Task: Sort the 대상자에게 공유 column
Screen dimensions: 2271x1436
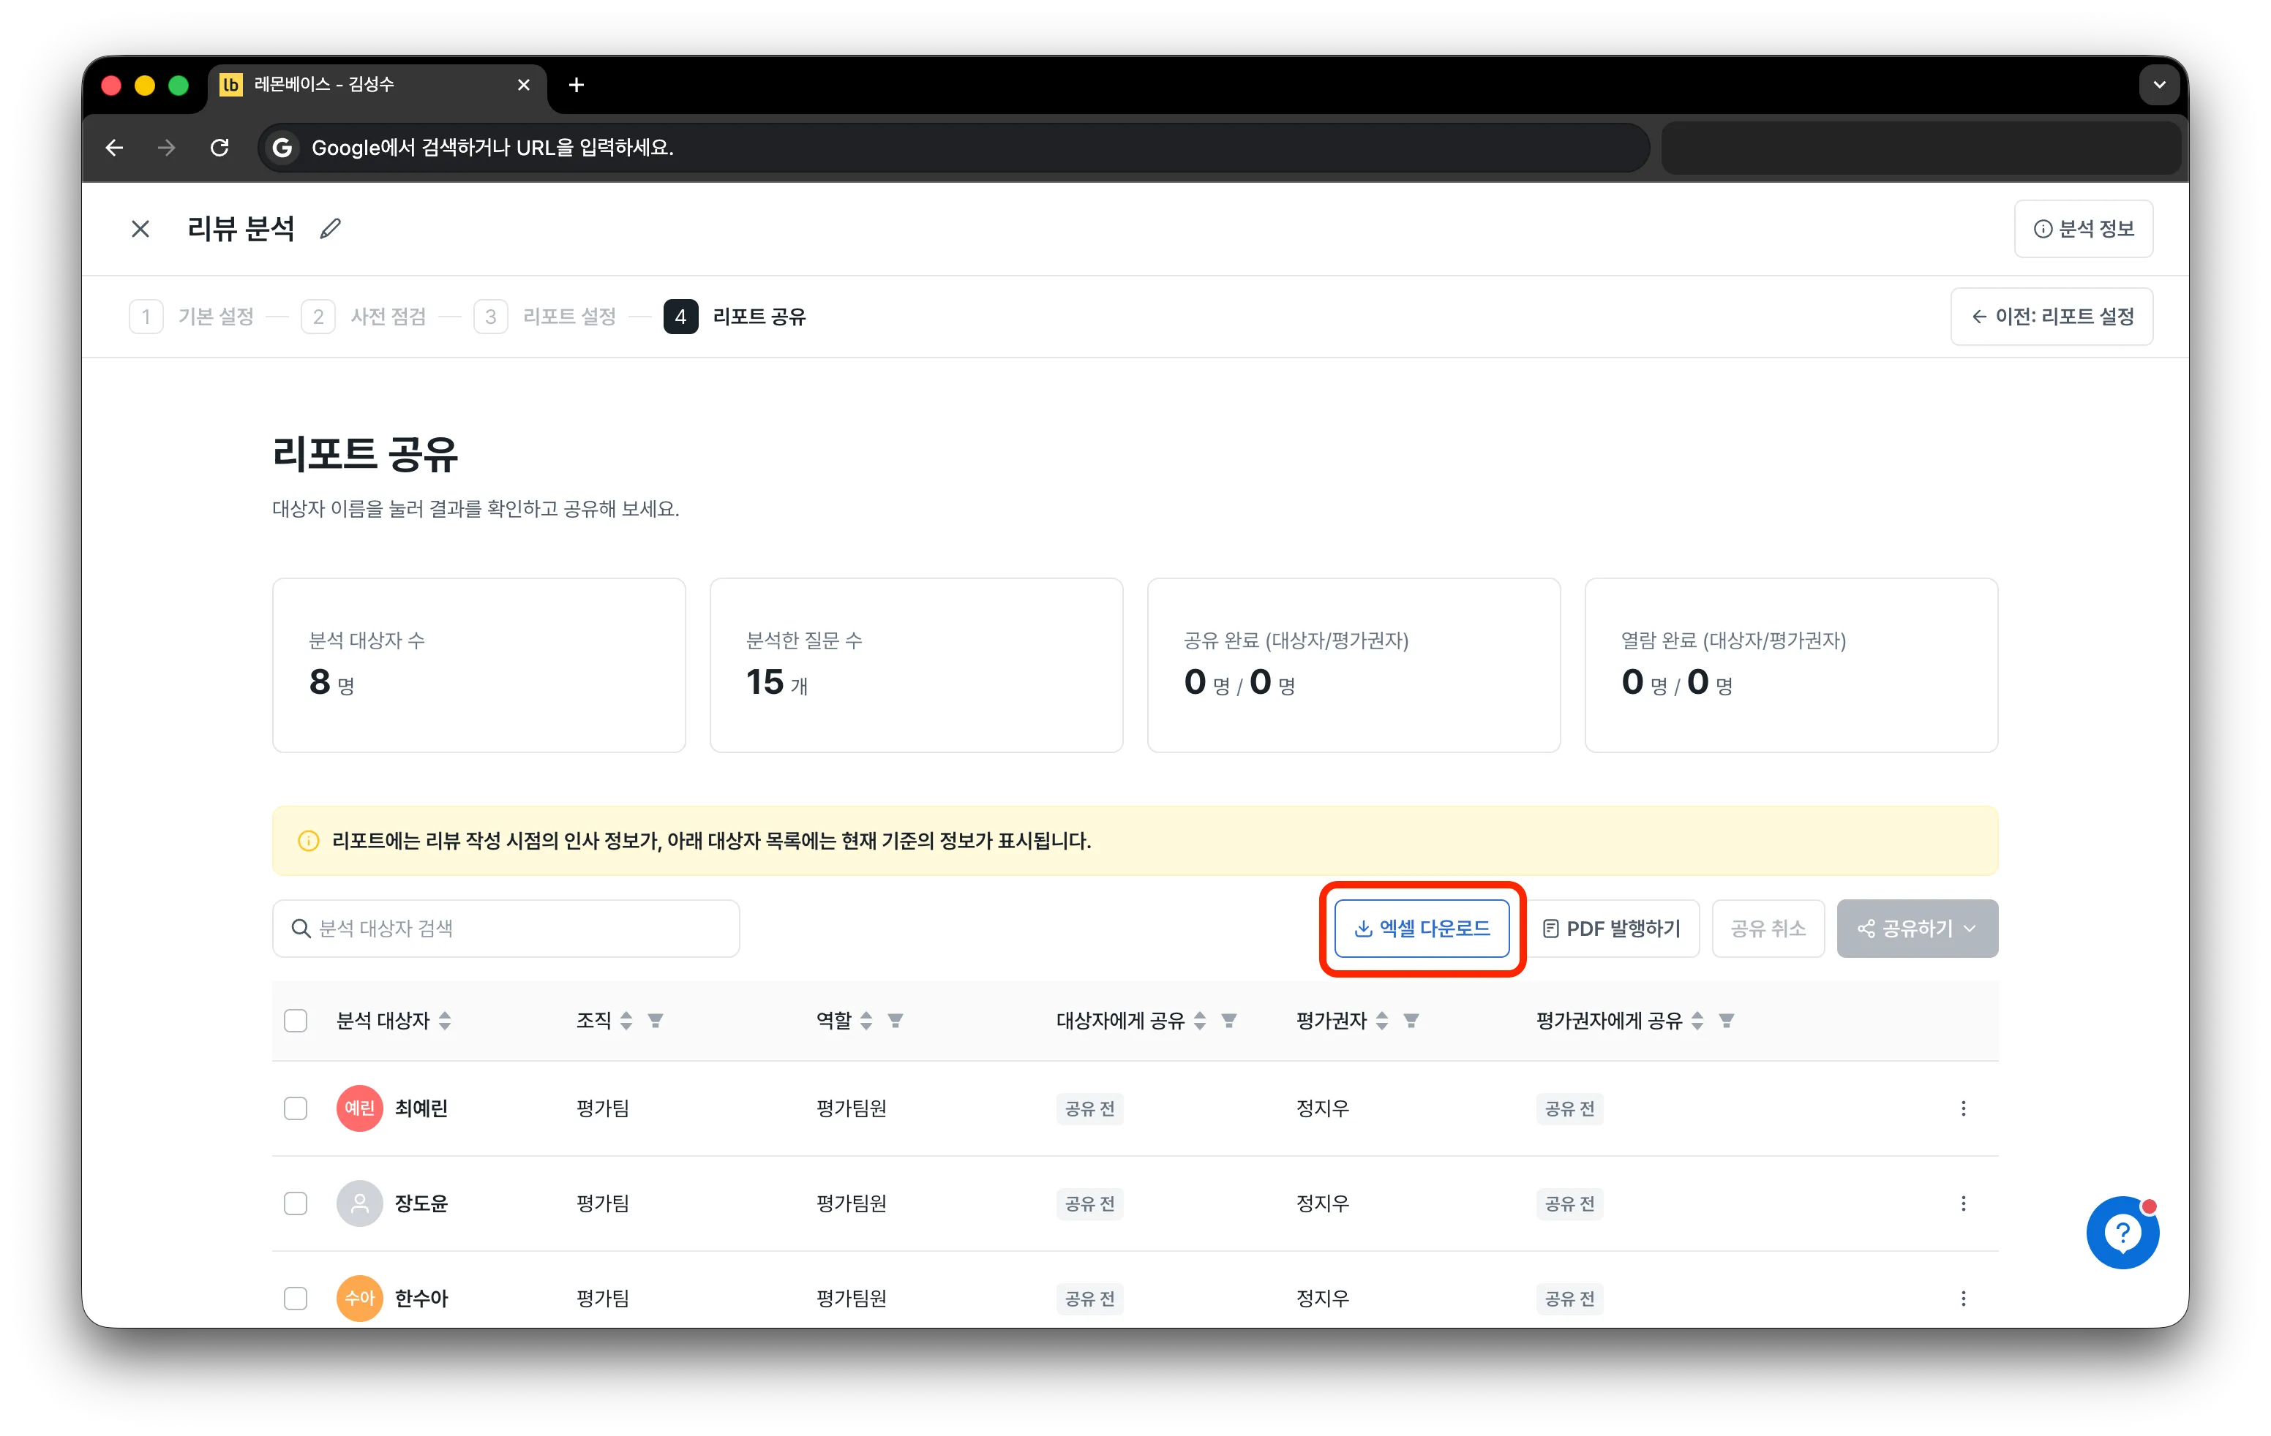Action: pos(1200,1021)
